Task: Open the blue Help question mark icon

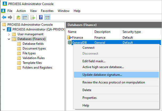Action: tap(41, 17)
